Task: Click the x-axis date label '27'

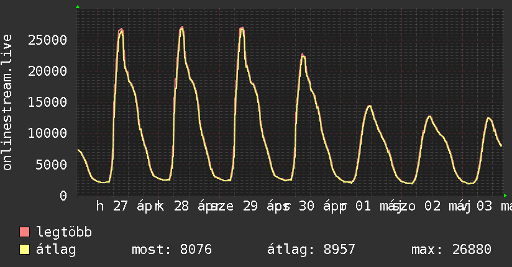Action: (x=120, y=206)
